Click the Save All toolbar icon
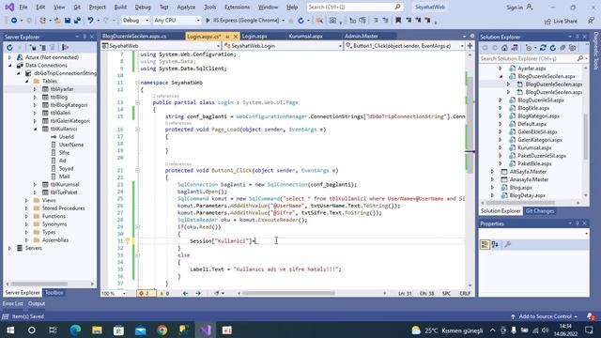601x338 pixels. tap(77, 21)
